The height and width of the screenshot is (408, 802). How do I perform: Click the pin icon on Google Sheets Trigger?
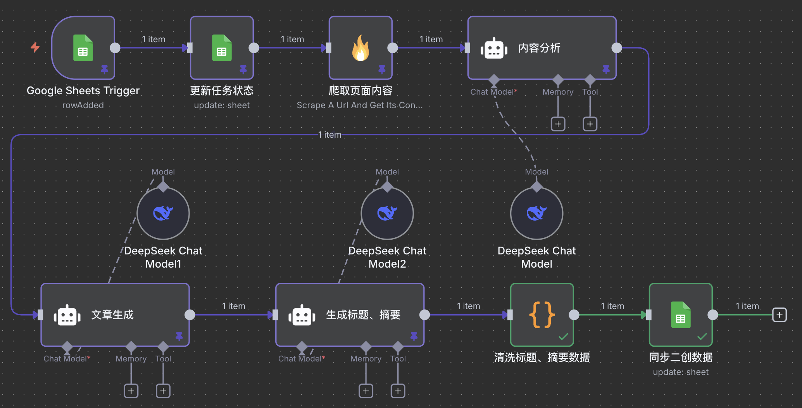pyautogui.click(x=105, y=69)
